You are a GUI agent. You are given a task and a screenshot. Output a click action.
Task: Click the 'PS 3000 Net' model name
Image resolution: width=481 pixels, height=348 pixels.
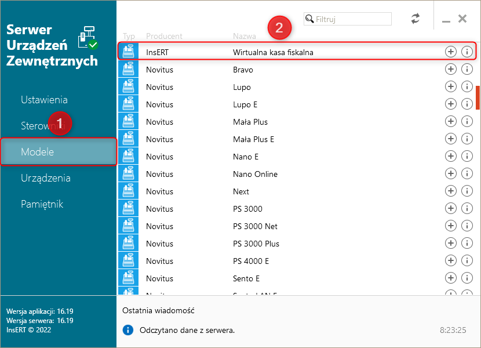click(255, 226)
